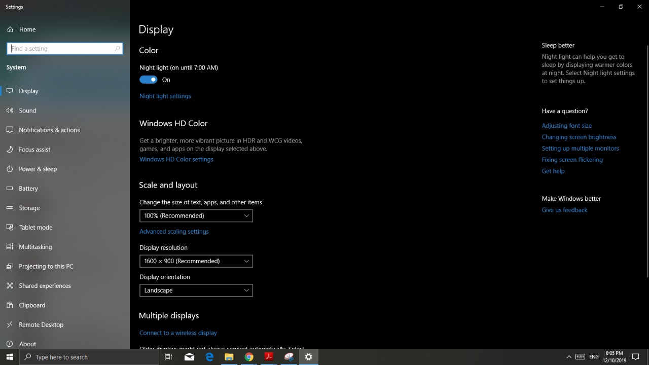Show hidden system tray icons
649x365 pixels.
click(569, 357)
